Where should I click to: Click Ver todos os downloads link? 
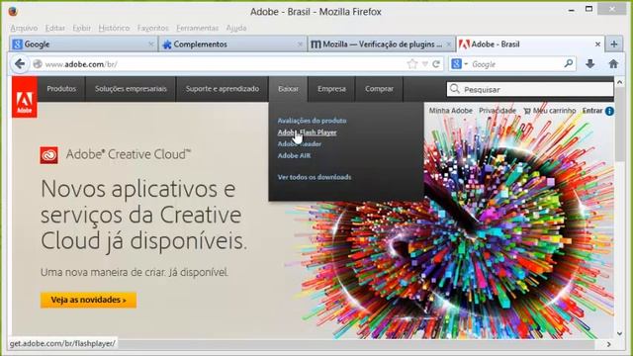click(x=315, y=177)
